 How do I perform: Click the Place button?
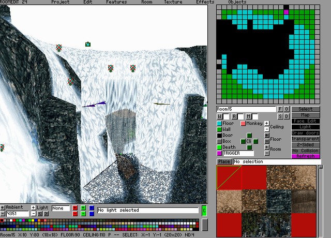click(224, 162)
